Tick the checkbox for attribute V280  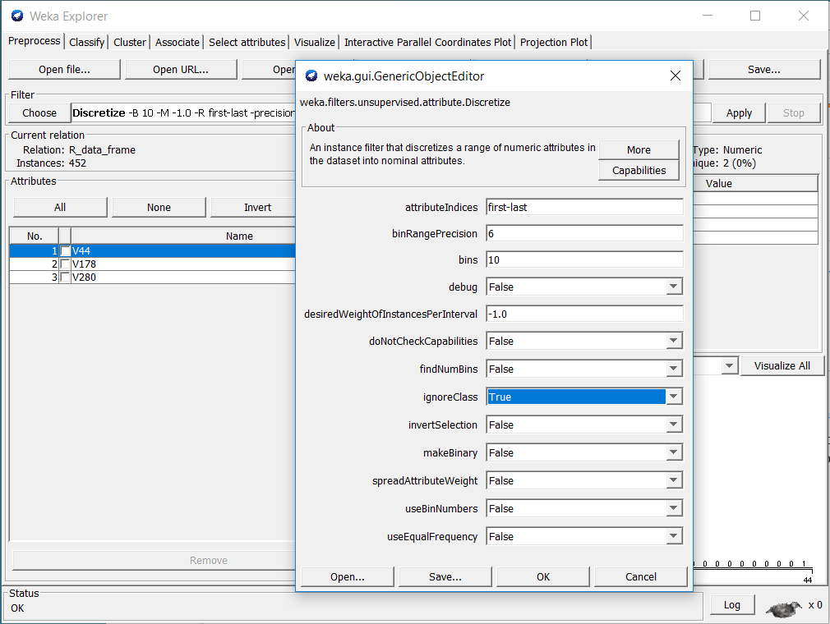click(x=65, y=277)
